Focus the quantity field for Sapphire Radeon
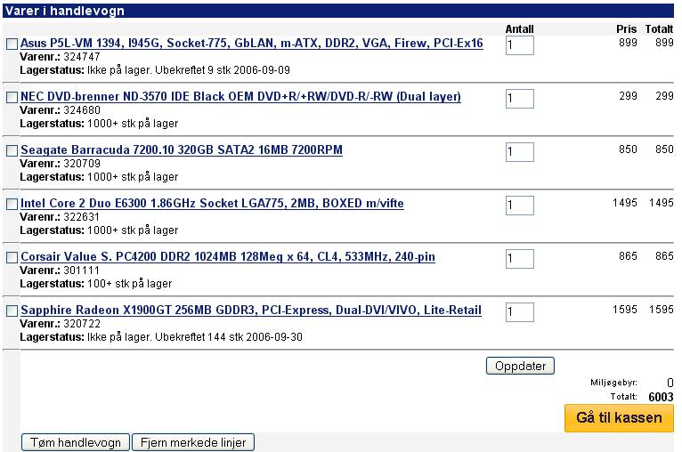 pos(520,312)
